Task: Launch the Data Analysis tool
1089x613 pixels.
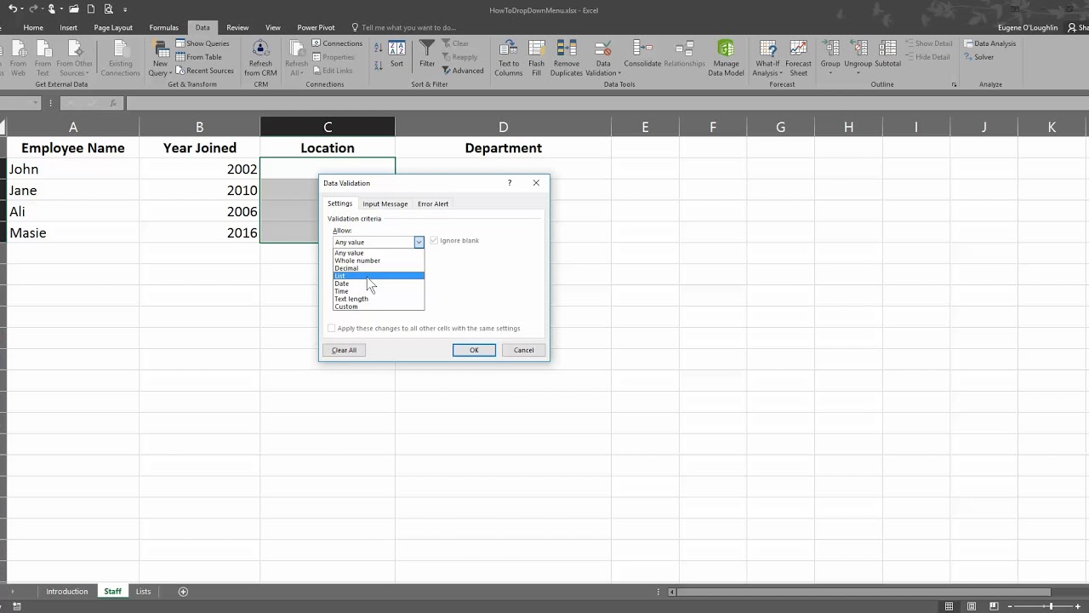Action: (989, 43)
